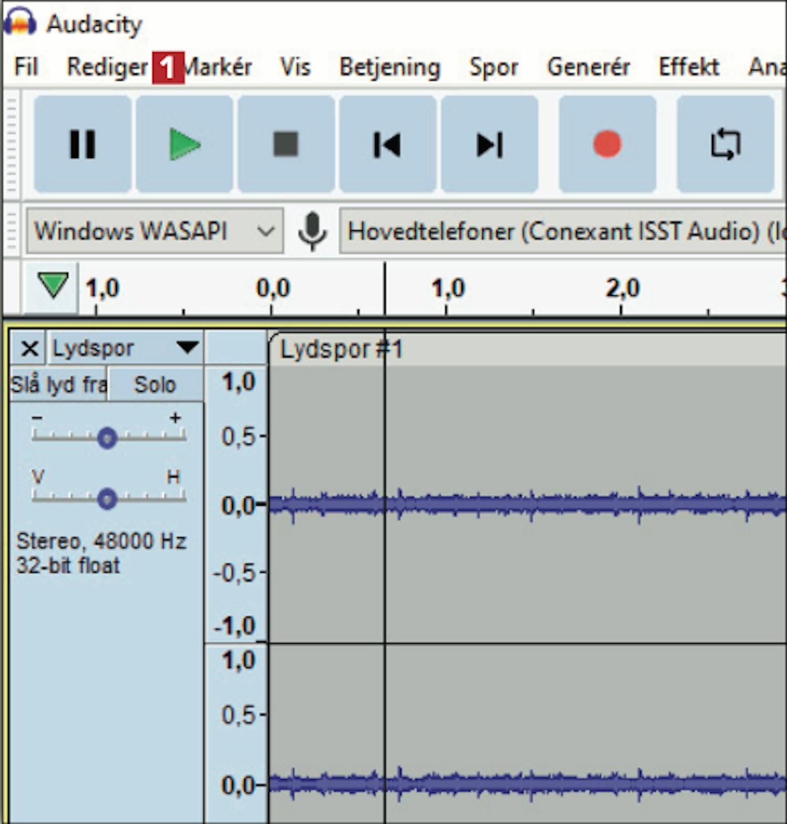This screenshot has height=824, width=787.
Task: Open the Lydspor track name dropdown menu
Action: [125, 348]
